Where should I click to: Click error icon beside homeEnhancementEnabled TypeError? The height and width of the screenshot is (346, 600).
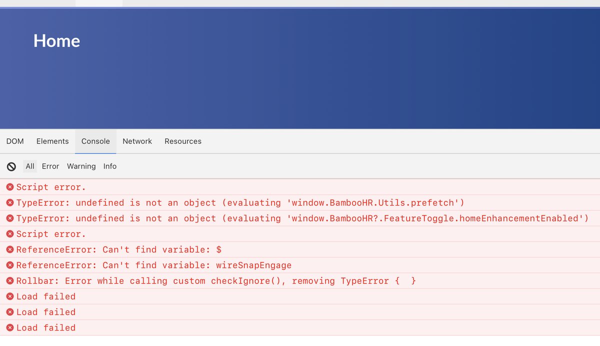point(10,218)
